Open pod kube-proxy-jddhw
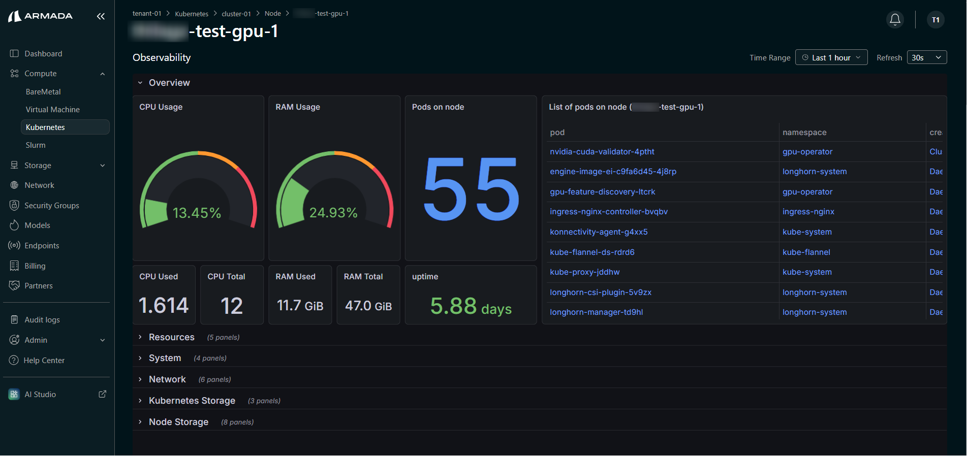This screenshot has width=967, height=456. [585, 272]
